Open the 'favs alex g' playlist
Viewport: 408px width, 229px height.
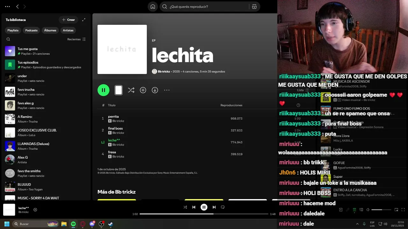tap(46, 105)
